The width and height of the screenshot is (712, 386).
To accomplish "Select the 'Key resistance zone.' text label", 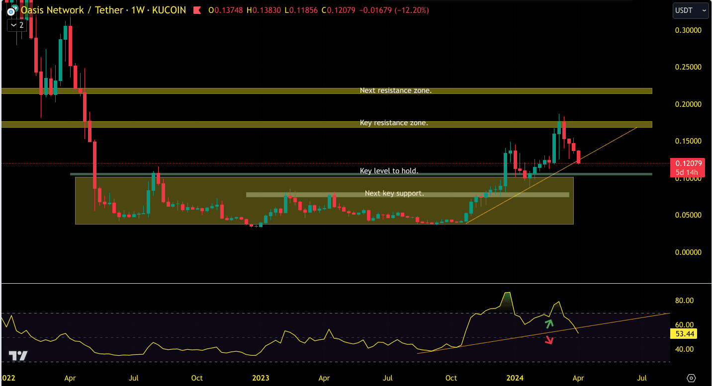I will (x=394, y=123).
